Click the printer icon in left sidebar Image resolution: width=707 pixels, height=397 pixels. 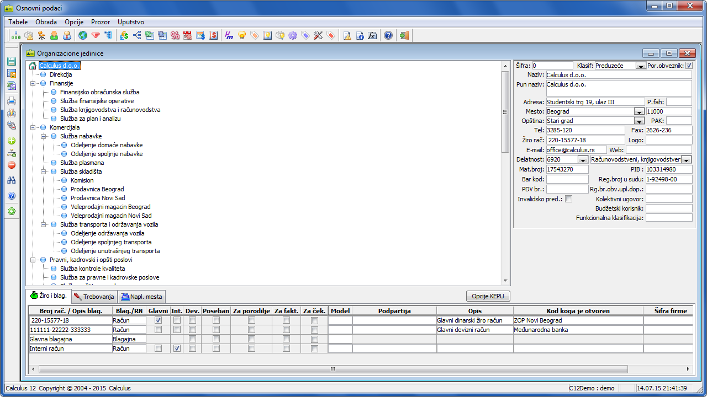coord(12,101)
